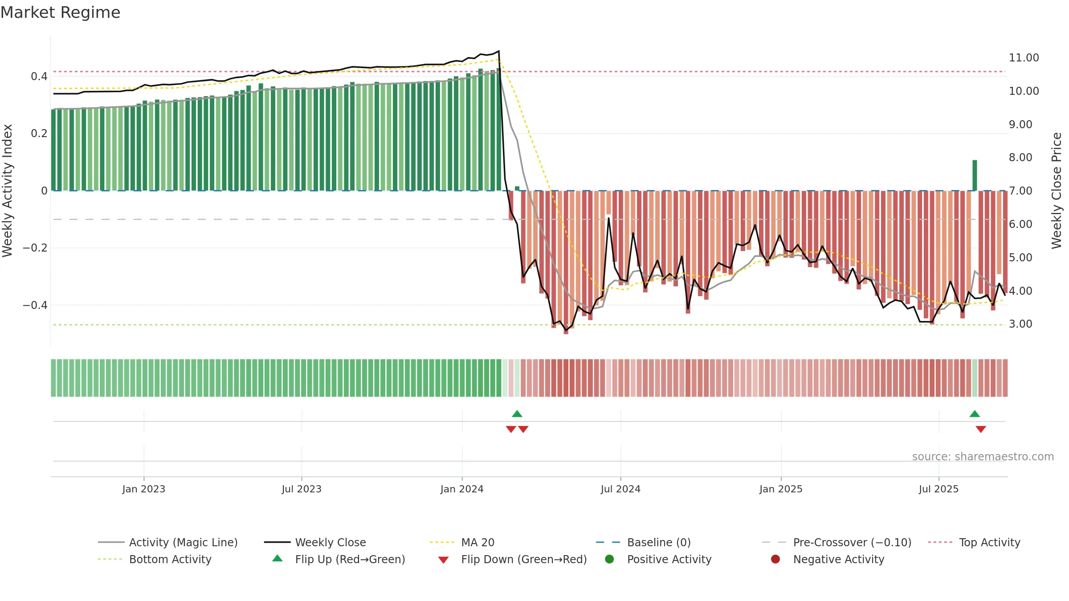Click green flip-up triangle near March 2024

[x=517, y=414]
